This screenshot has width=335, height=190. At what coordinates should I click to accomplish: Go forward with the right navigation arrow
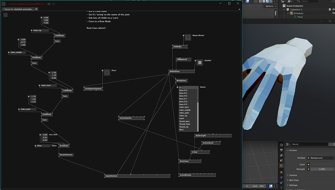tap(54, 4)
